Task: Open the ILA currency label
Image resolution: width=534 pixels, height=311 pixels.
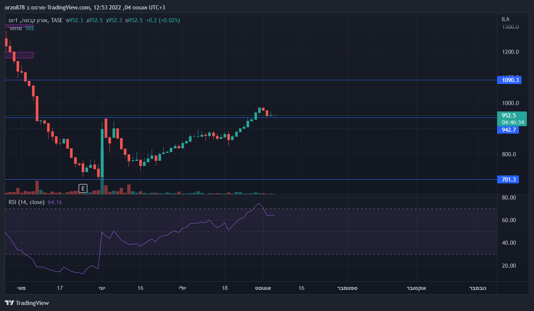Action: tap(505, 19)
